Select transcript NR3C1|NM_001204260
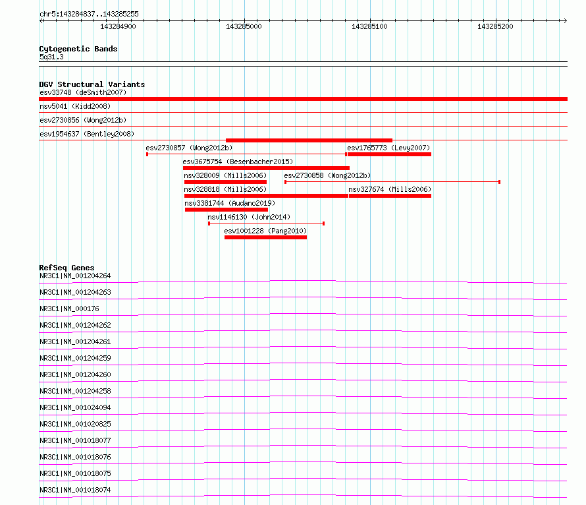This screenshot has width=586, height=505. tap(75, 374)
